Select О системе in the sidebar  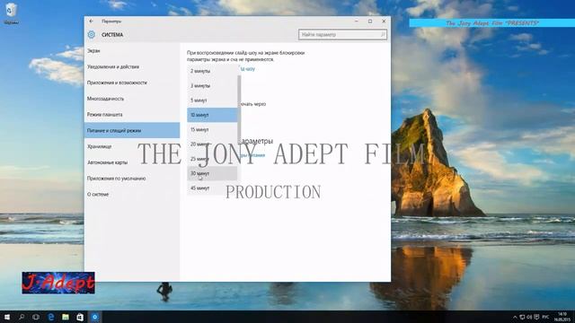point(132,194)
